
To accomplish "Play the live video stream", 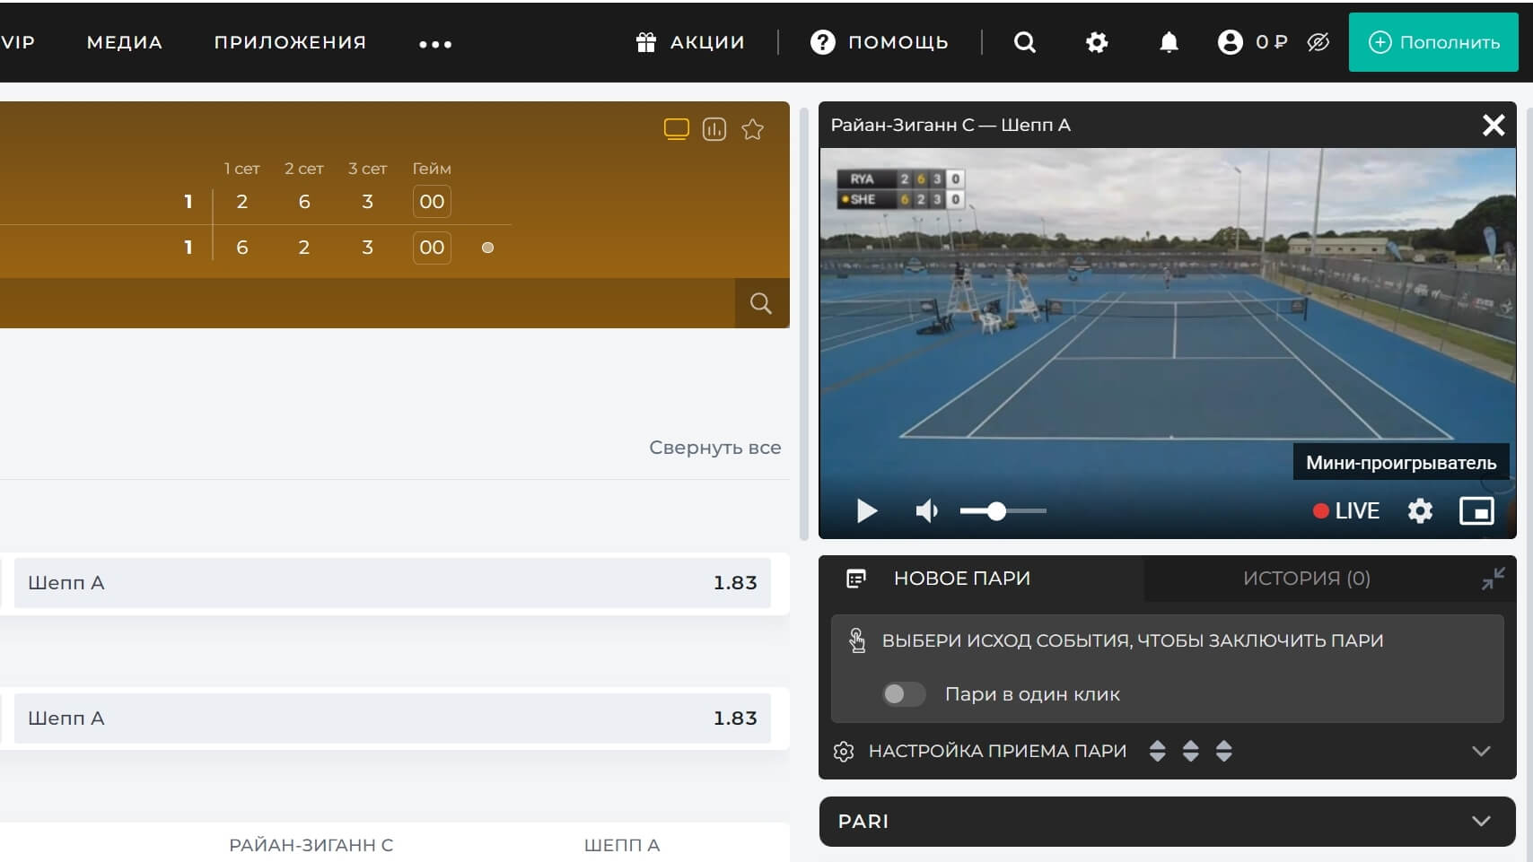I will point(866,511).
